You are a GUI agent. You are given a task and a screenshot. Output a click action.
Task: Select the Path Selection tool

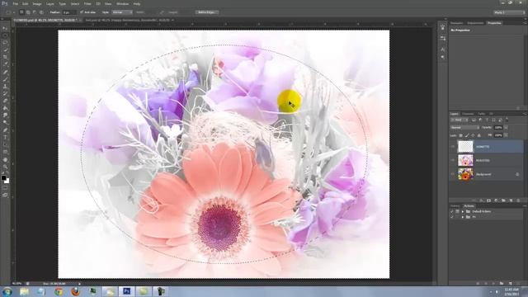pos(5,145)
